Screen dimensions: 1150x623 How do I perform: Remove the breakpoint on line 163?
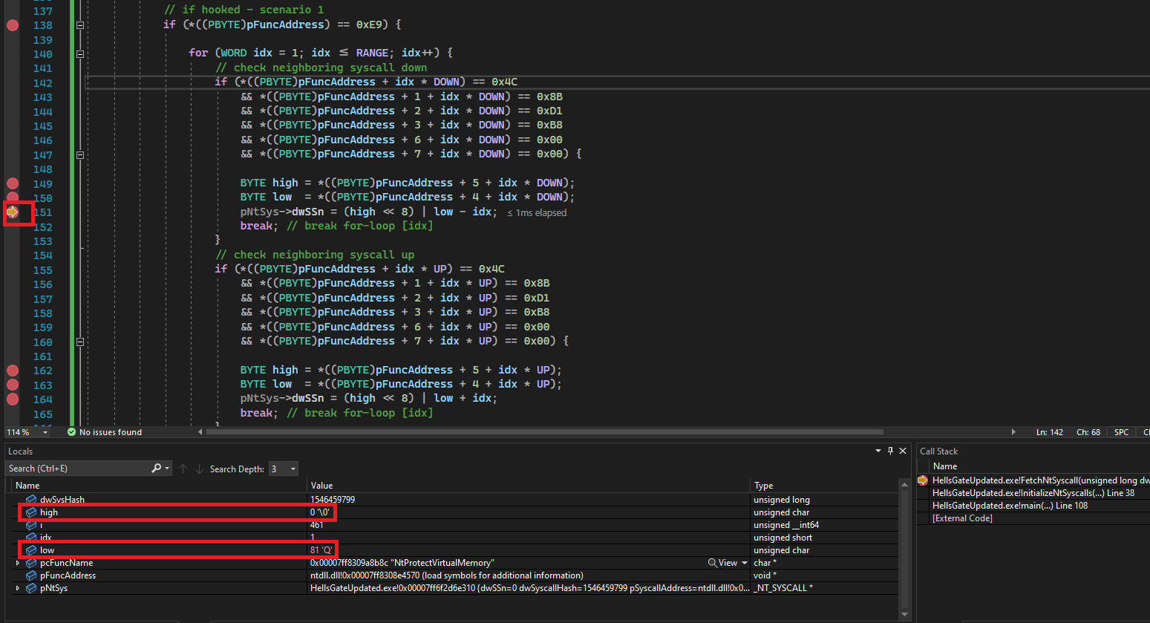pos(13,385)
